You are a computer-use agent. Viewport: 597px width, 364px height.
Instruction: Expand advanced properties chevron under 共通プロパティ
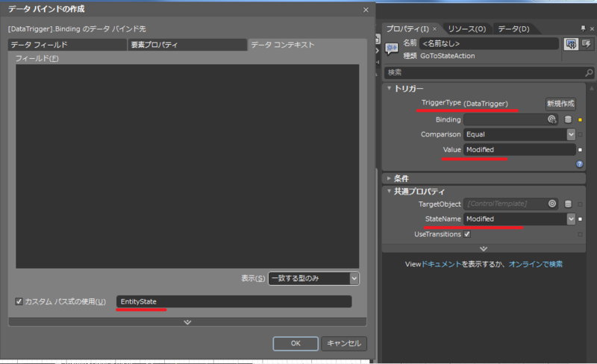point(484,248)
